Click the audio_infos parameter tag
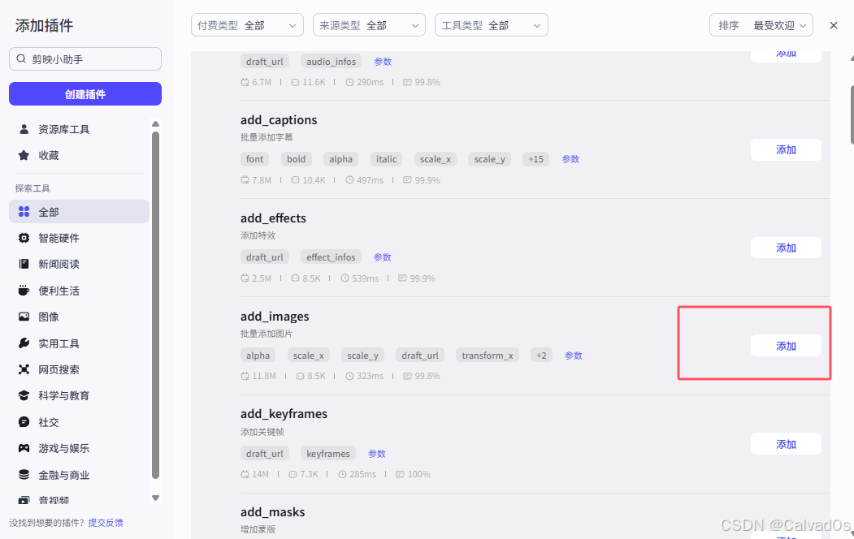 (332, 62)
